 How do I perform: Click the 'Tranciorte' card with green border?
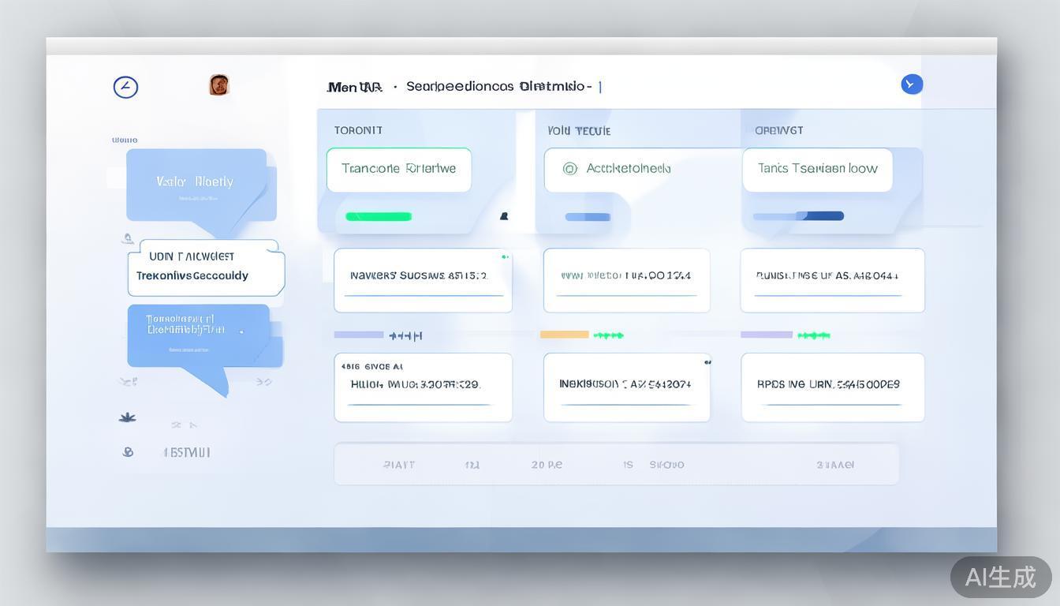pos(399,170)
